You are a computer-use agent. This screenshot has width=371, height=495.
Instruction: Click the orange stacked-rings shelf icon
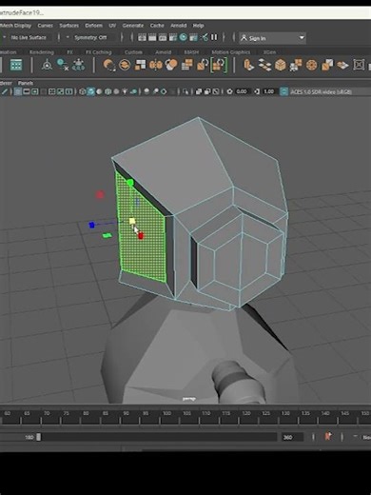point(125,65)
